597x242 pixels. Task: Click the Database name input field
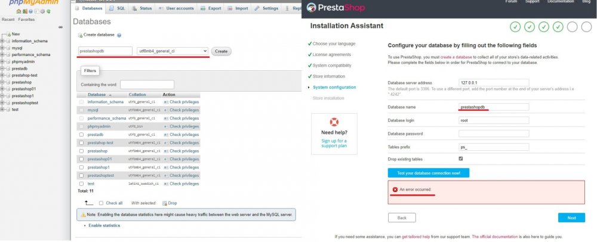[x=494, y=107]
